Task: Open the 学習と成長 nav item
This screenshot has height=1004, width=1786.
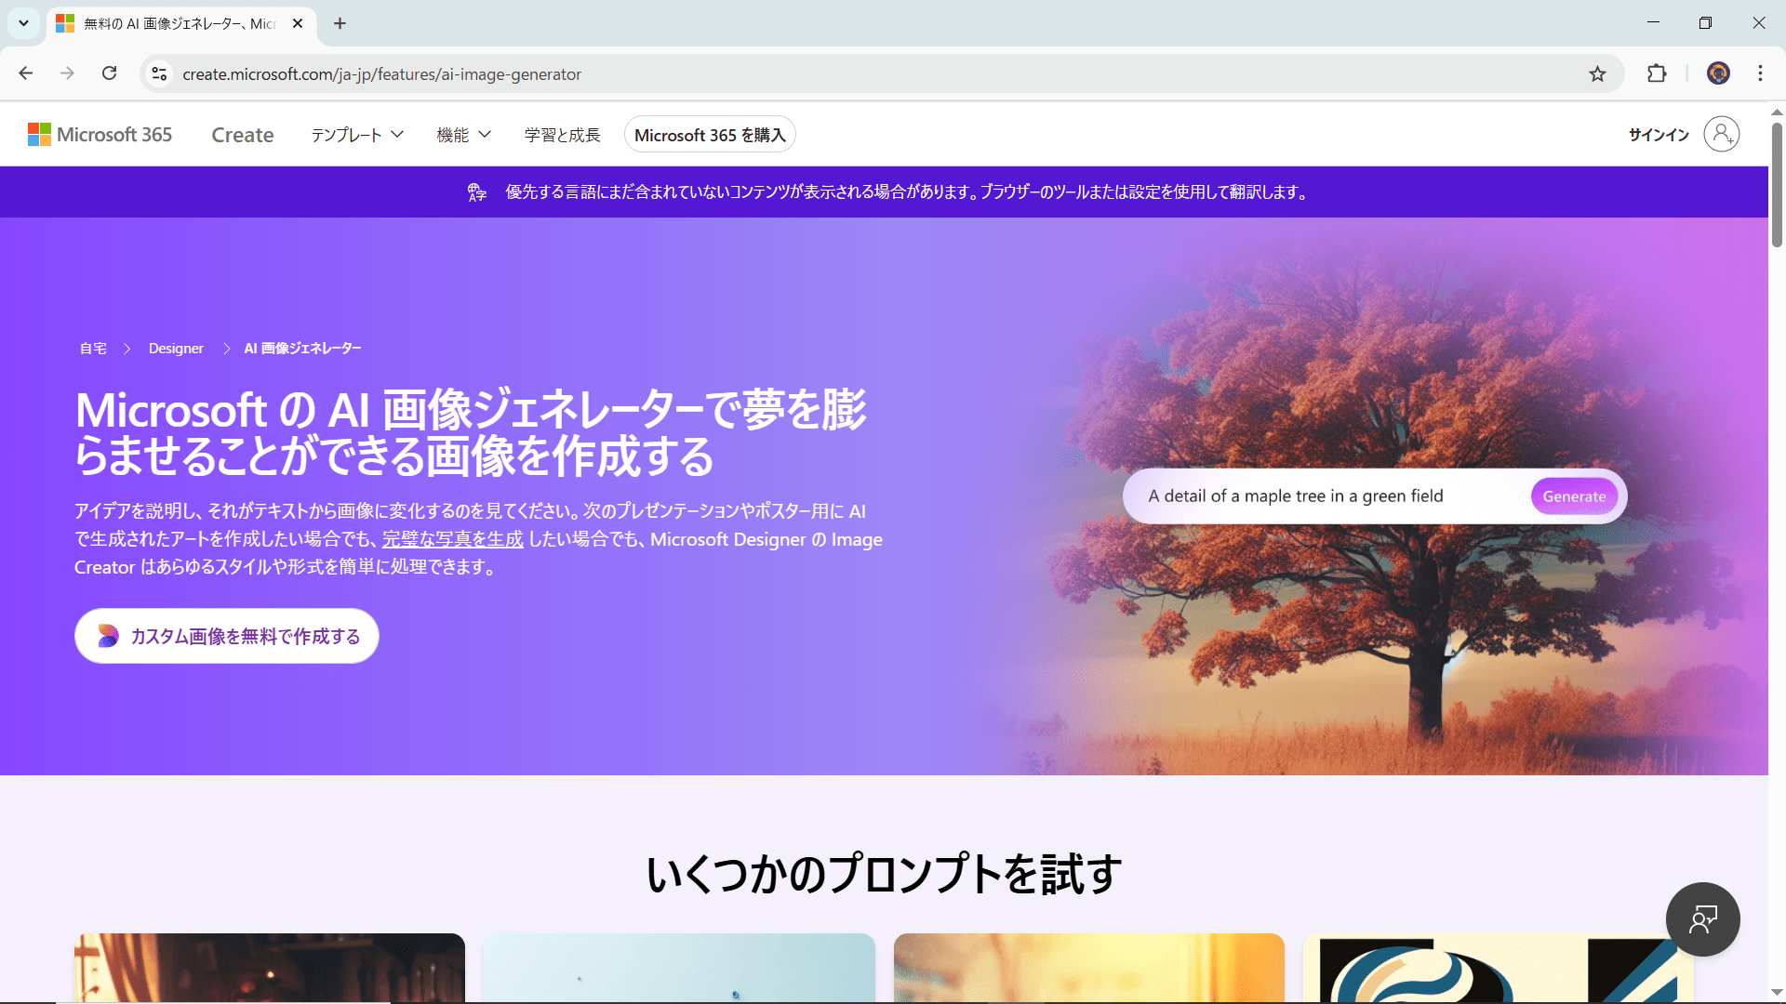Action: (x=562, y=135)
